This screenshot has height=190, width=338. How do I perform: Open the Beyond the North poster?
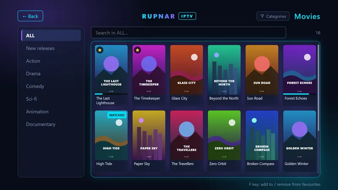point(224,70)
